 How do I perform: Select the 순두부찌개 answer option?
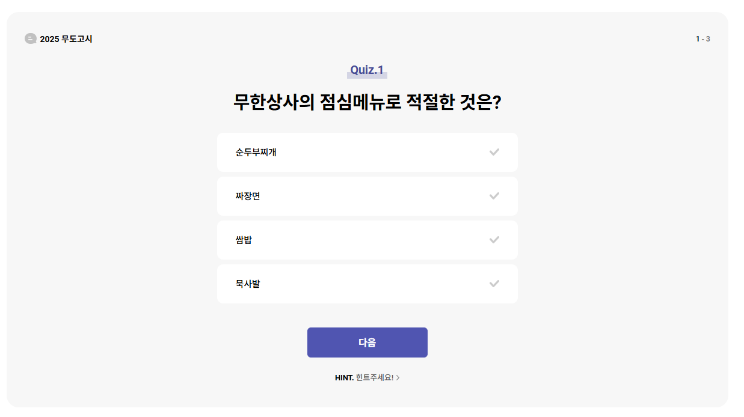367,152
